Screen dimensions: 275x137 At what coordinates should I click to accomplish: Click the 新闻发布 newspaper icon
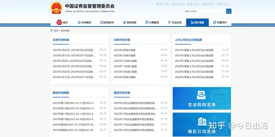[102, 22]
